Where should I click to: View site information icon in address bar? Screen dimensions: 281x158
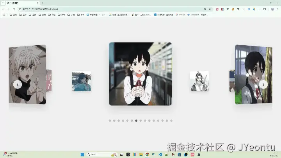[x=20, y=9]
